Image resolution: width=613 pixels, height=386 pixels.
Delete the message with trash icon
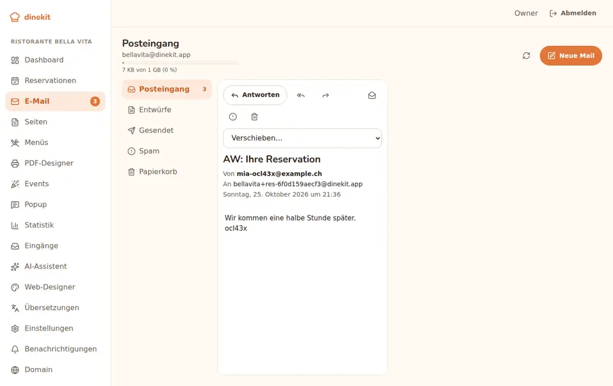(255, 116)
